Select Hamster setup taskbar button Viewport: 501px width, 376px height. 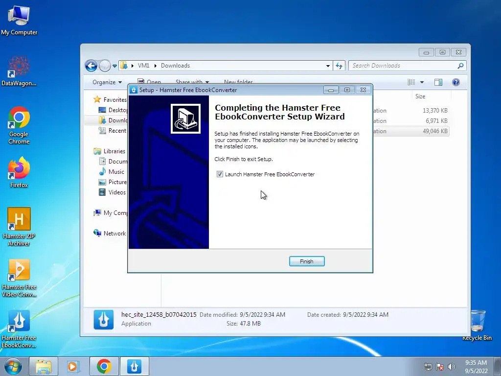tap(134, 366)
